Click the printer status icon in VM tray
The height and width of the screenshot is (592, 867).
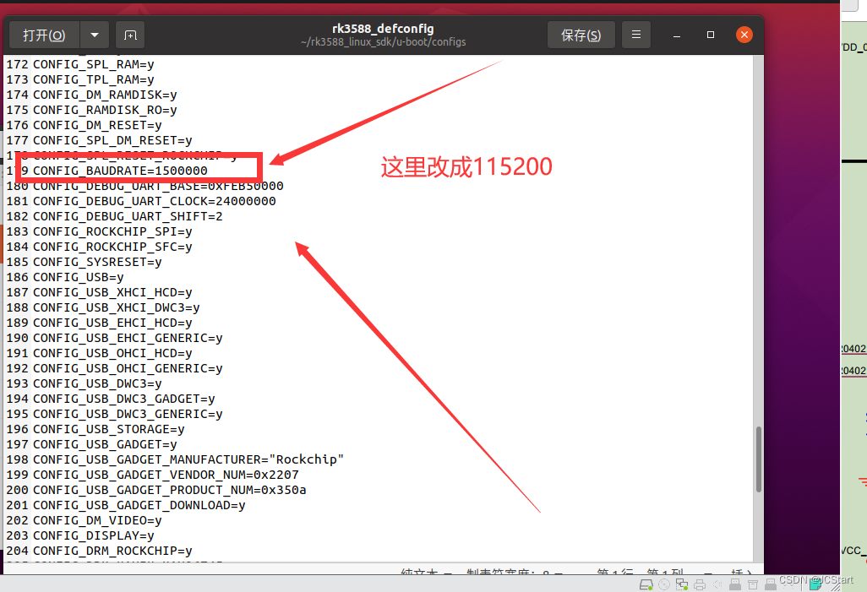[x=700, y=584]
